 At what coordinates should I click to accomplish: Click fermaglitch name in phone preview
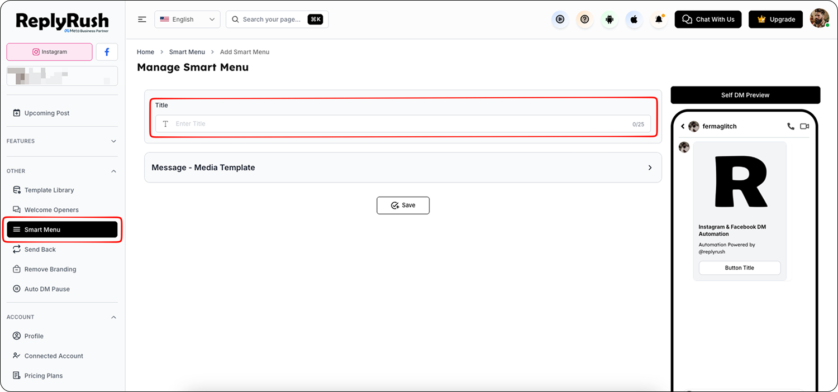click(720, 127)
